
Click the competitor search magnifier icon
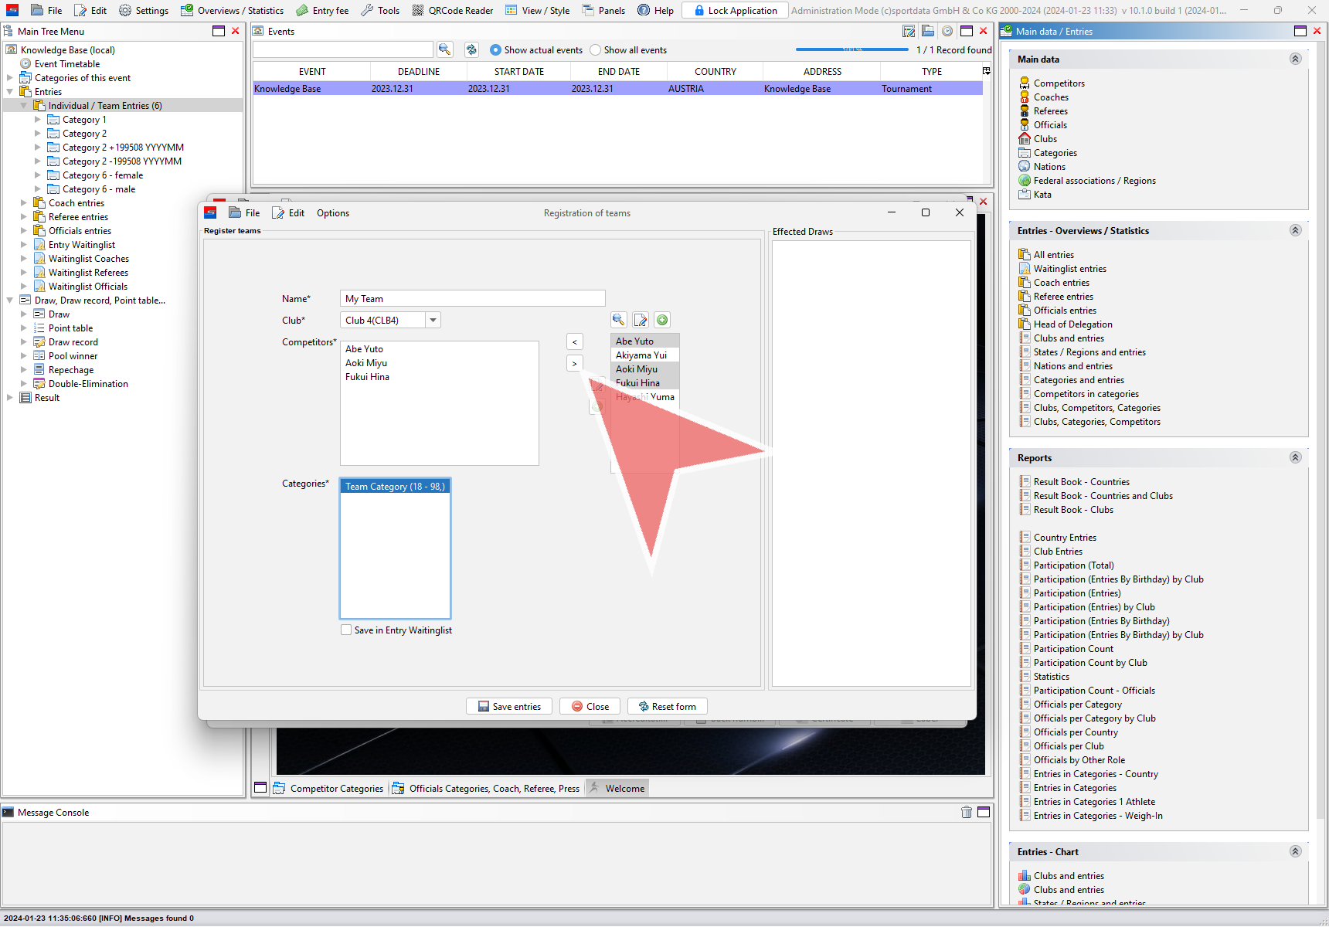[619, 320]
